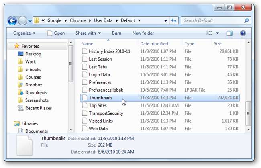
Task: Change your view icon button
Action: pyautogui.click(x=209, y=33)
